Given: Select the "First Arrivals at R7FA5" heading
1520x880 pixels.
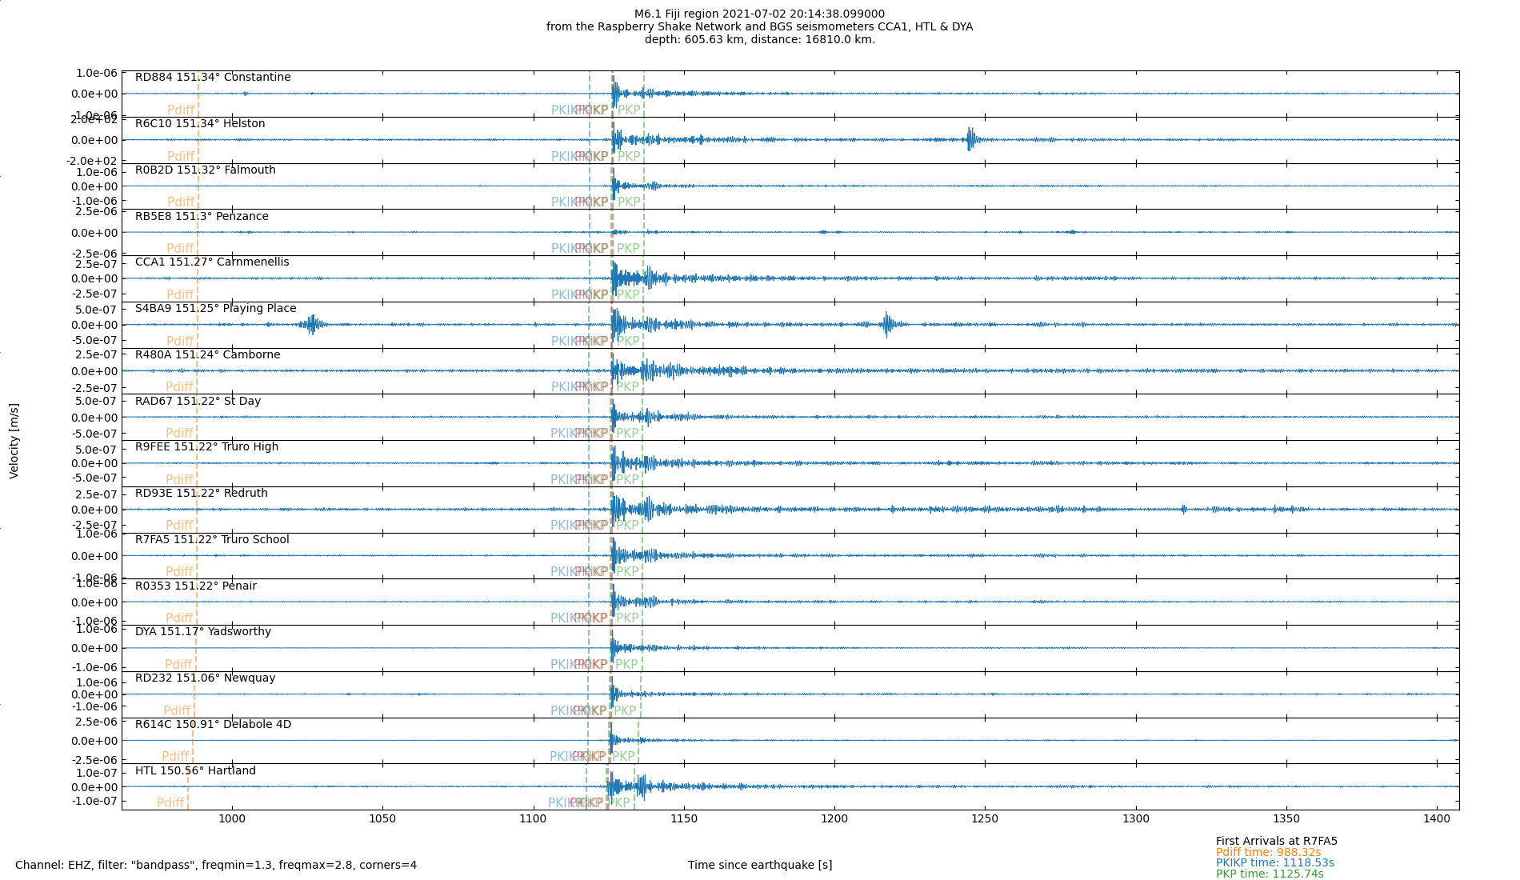Looking at the screenshot, I should 1277,841.
